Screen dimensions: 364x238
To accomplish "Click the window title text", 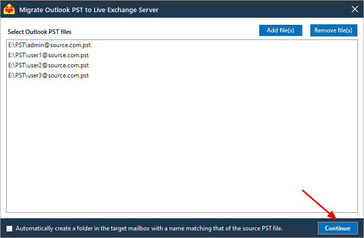I will (89, 10).
